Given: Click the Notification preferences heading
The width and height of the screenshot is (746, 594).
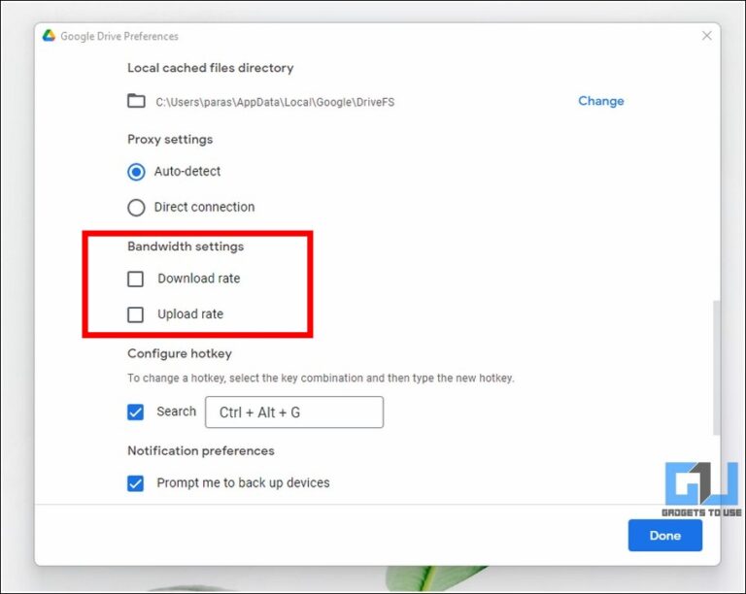Looking at the screenshot, I should [x=201, y=450].
